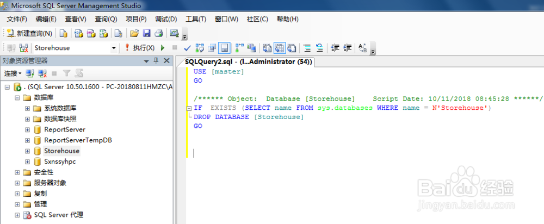Expand the 系统数据库 folder
The width and height of the screenshot is (544, 224).
pyautogui.click(x=27, y=108)
